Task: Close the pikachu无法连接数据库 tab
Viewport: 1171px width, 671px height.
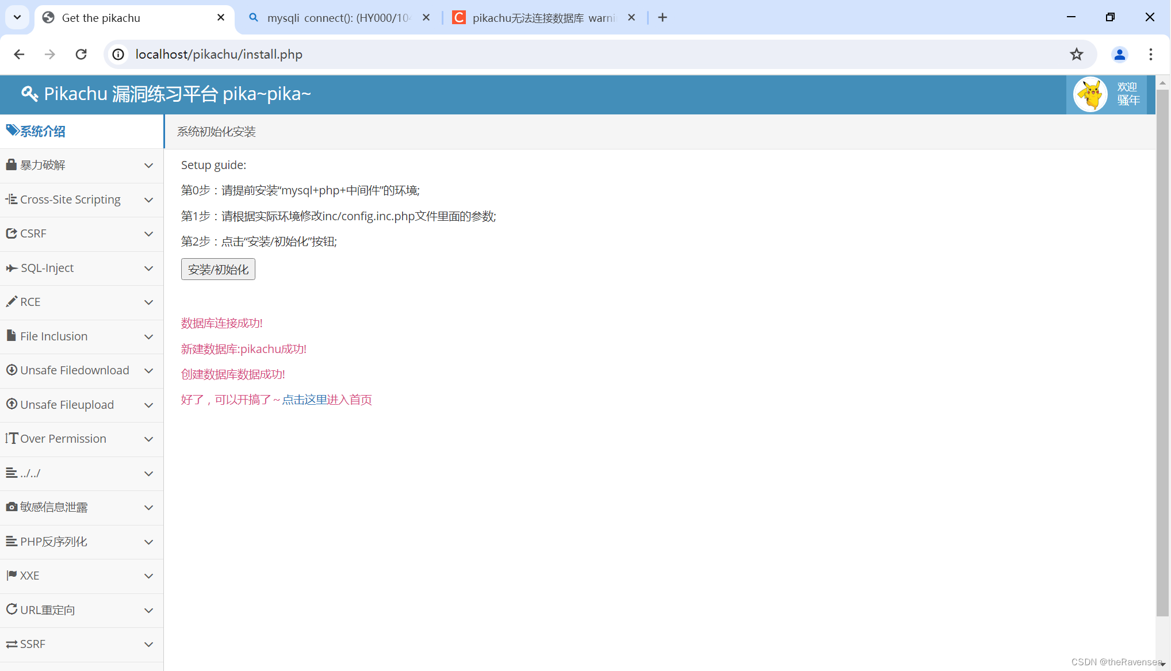Action: coord(632,18)
